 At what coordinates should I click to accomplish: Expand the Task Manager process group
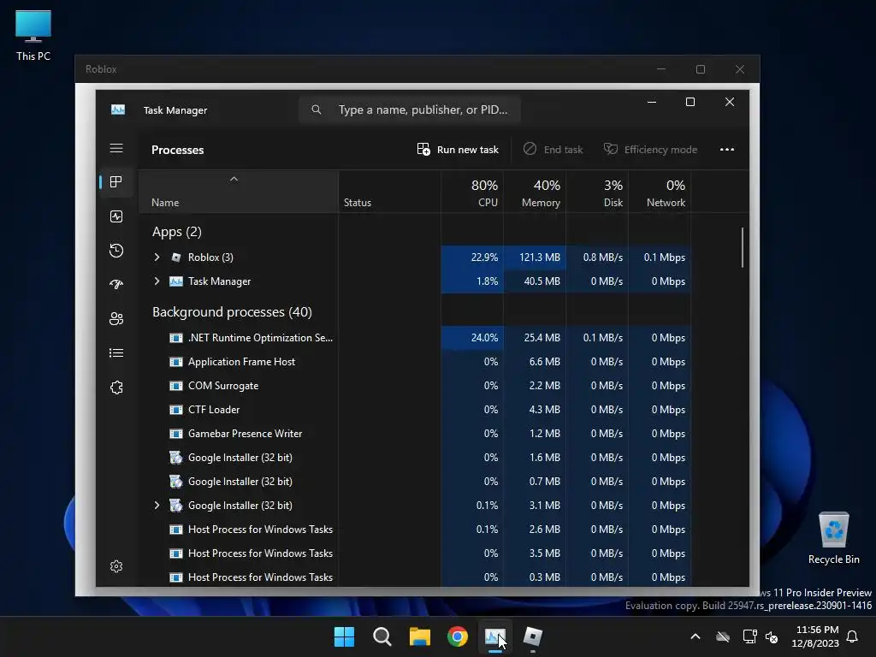pyautogui.click(x=157, y=281)
